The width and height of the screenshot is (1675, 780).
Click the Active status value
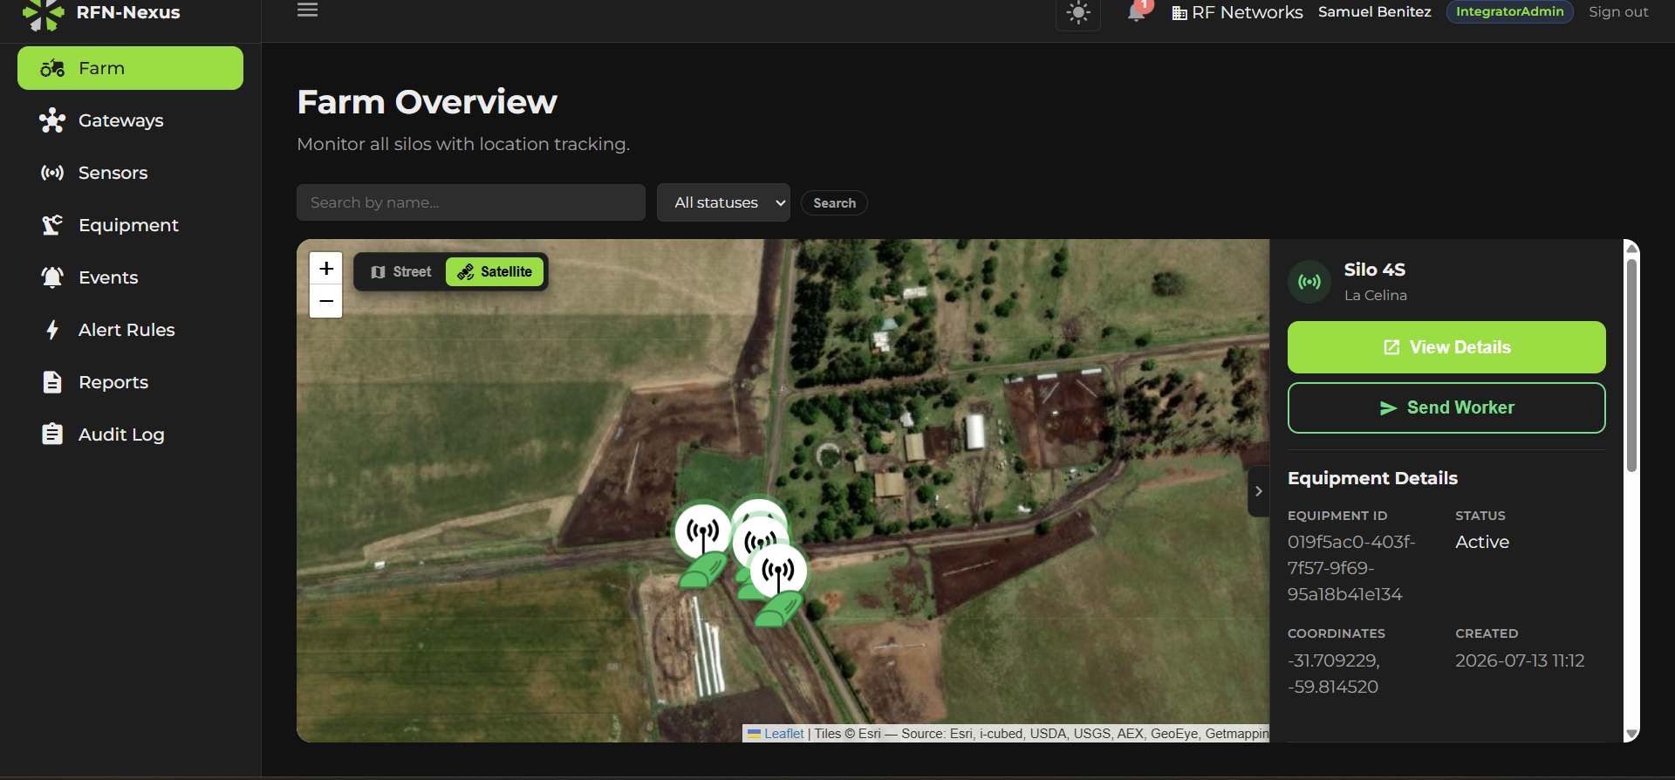1482,542
